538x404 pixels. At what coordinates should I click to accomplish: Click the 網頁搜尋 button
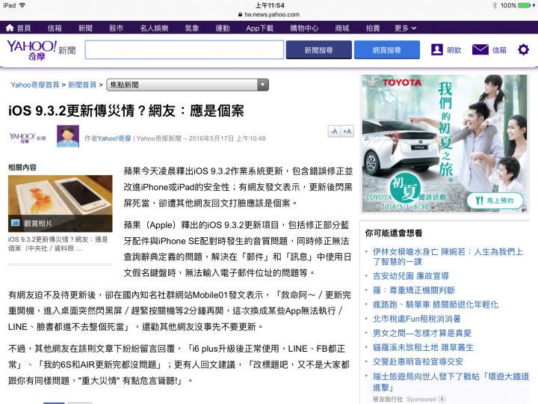(387, 50)
